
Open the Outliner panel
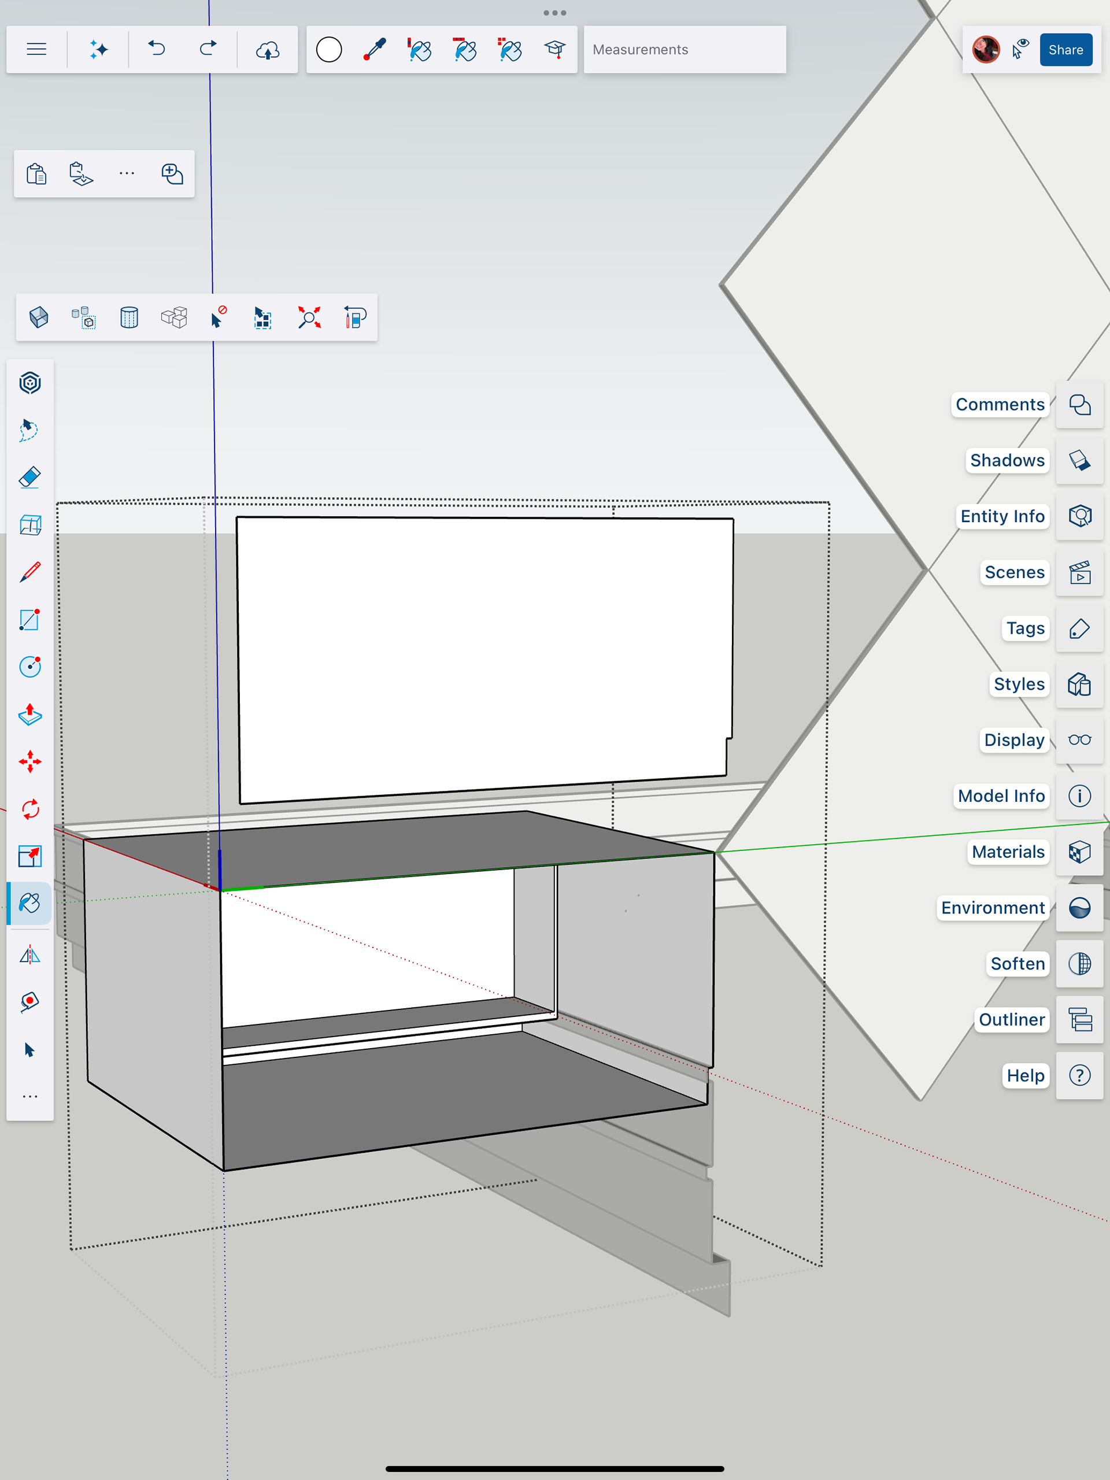coord(1079,1020)
